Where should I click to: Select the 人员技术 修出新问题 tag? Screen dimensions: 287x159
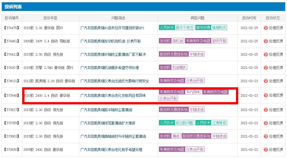click(x=177, y=123)
